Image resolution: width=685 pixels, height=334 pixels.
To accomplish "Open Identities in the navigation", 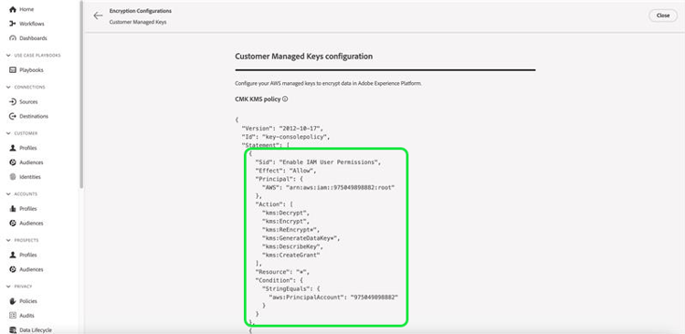I will 30,177.
